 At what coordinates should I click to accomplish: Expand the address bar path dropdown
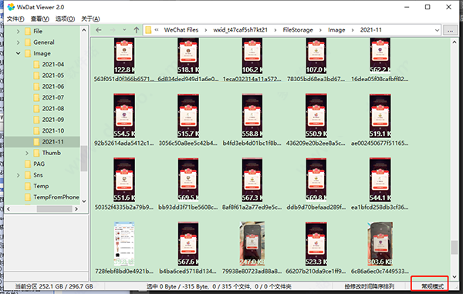point(437,30)
